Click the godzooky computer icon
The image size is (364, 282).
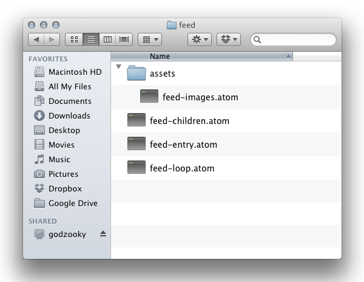point(39,234)
